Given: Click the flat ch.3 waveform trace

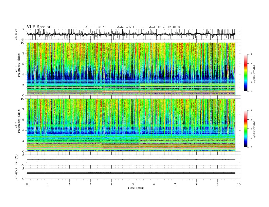Looking at the screenshot, I should point(131,160).
